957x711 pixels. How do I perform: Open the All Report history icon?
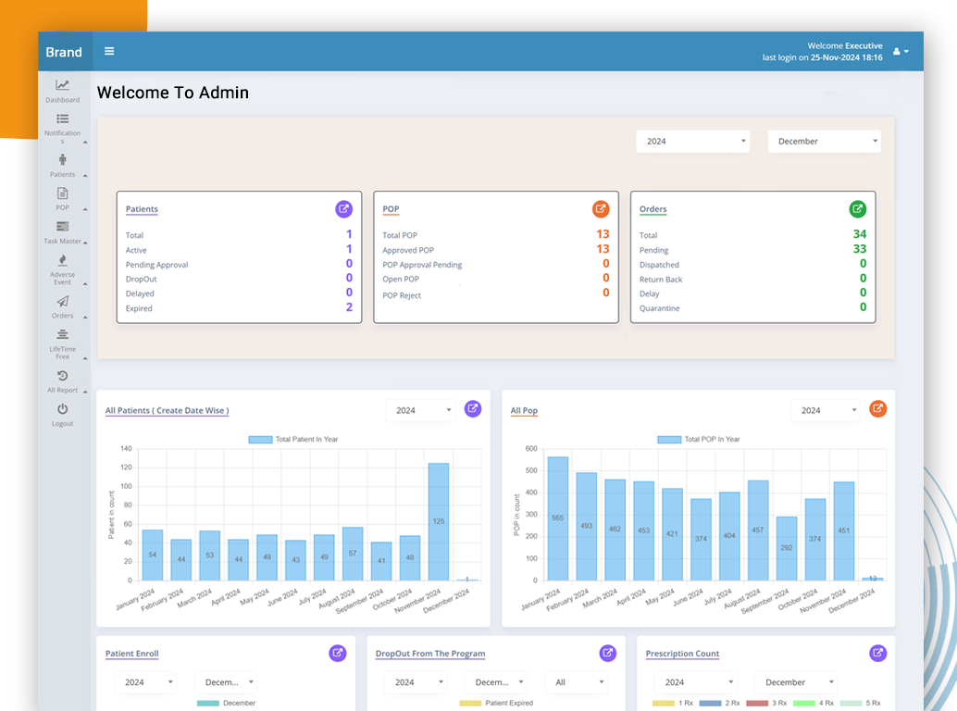tap(62, 376)
